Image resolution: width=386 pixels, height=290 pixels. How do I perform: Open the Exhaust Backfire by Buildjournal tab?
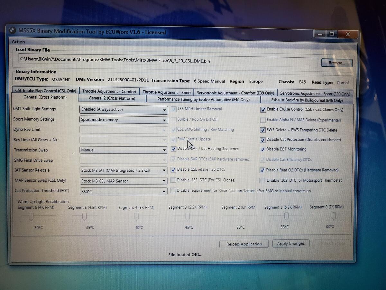[x=307, y=100]
